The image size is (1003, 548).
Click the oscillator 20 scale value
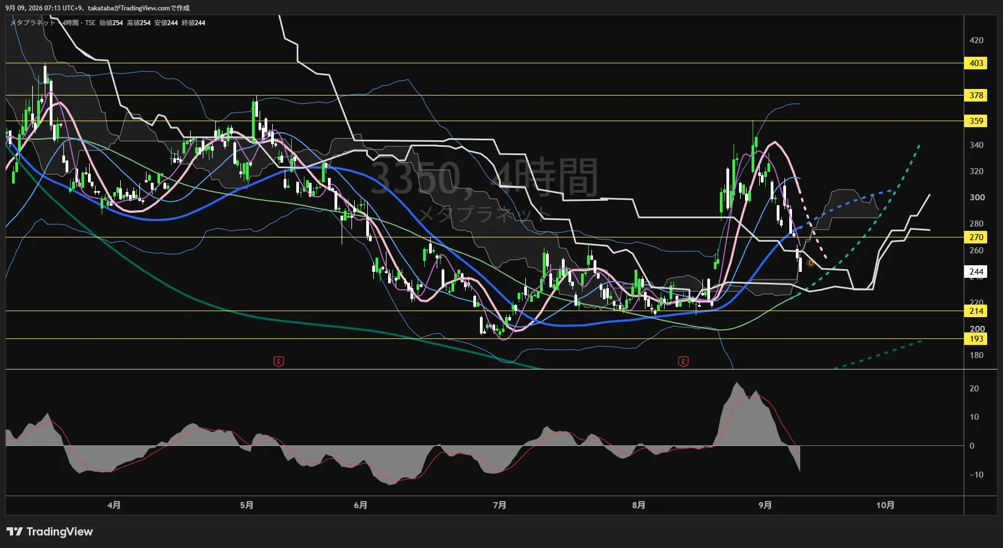click(974, 389)
